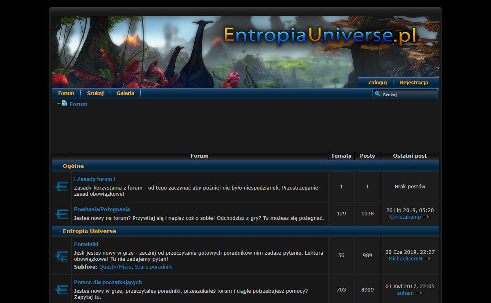The height and width of the screenshot is (303, 491).
Task: Click the topic count 129
Action: [x=341, y=213]
